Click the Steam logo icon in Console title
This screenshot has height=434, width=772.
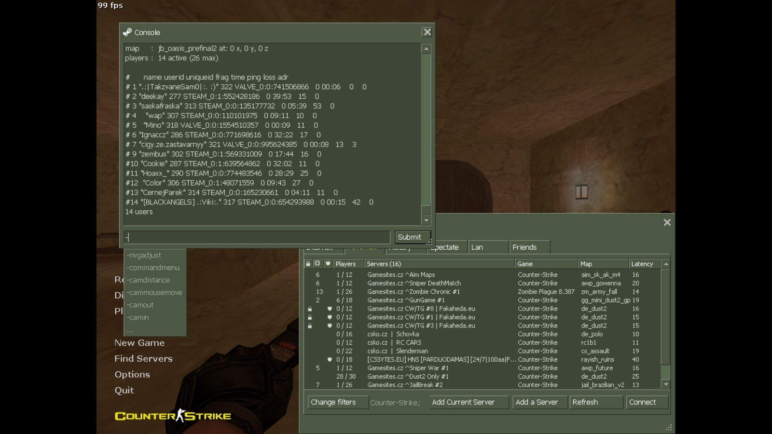click(127, 32)
